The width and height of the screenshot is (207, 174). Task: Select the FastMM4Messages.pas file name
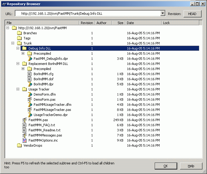(45, 135)
